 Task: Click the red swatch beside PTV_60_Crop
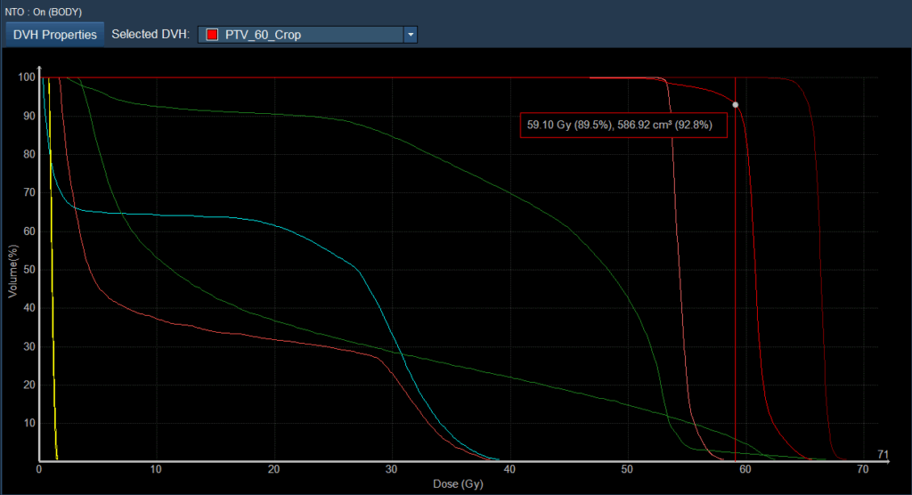(212, 35)
